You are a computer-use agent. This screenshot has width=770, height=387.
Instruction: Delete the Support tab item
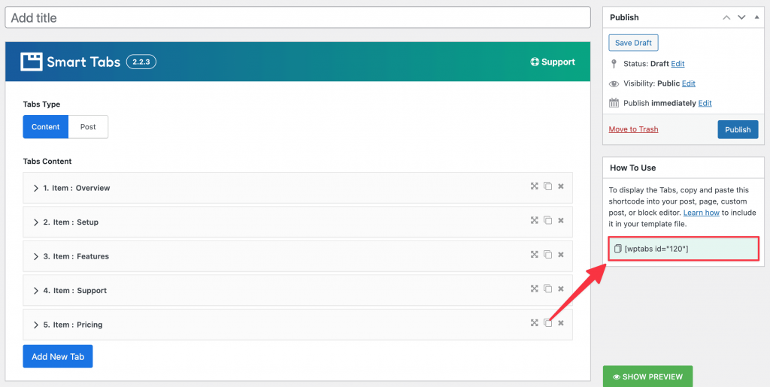point(561,289)
